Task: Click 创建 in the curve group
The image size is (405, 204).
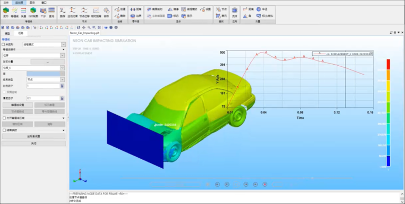Action: coord(120,9)
